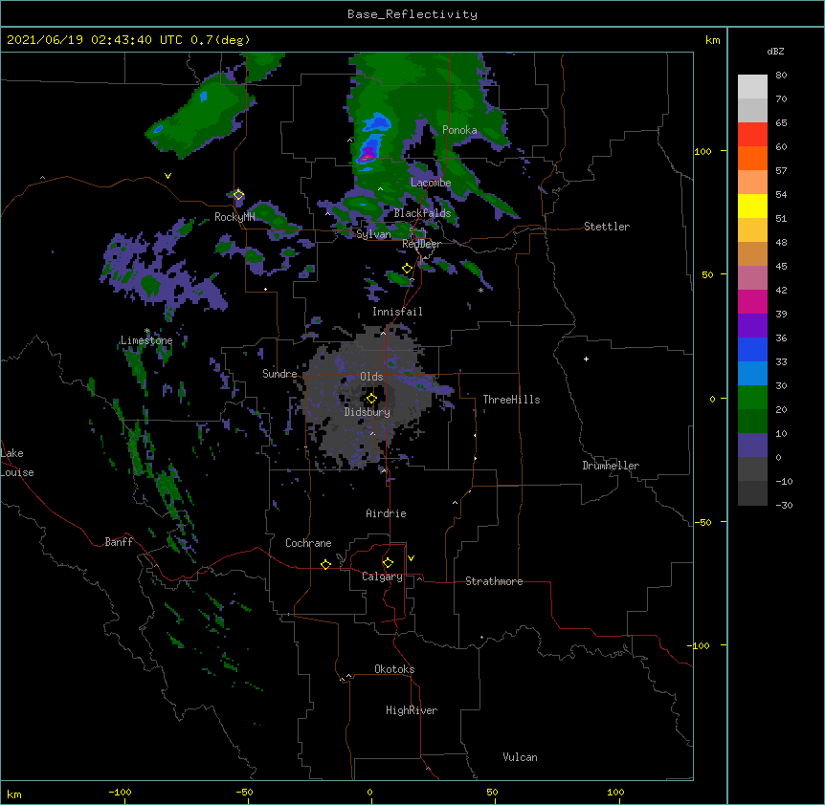Select the violet 36-39 dBZ legend swatch
825x805 pixels.
click(x=752, y=326)
